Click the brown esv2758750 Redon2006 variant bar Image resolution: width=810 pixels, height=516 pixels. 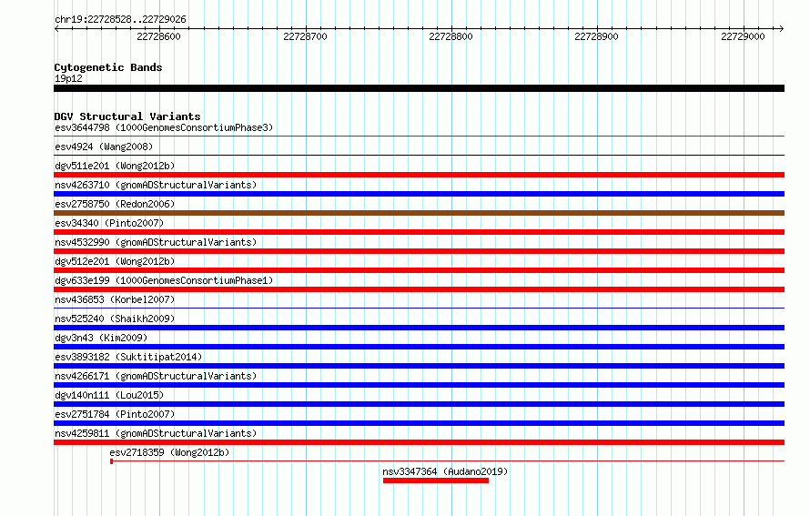click(x=419, y=213)
